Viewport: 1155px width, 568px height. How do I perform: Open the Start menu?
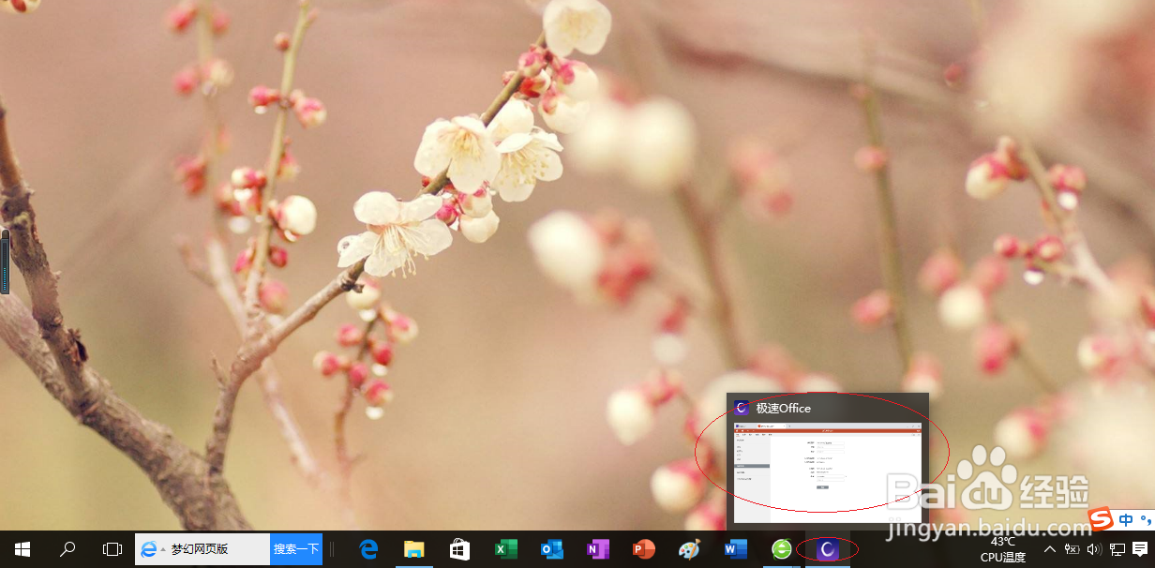pos(22,549)
